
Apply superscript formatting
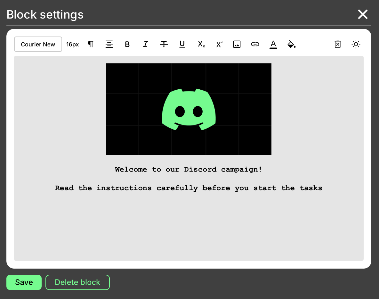pyautogui.click(x=220, y=44)
